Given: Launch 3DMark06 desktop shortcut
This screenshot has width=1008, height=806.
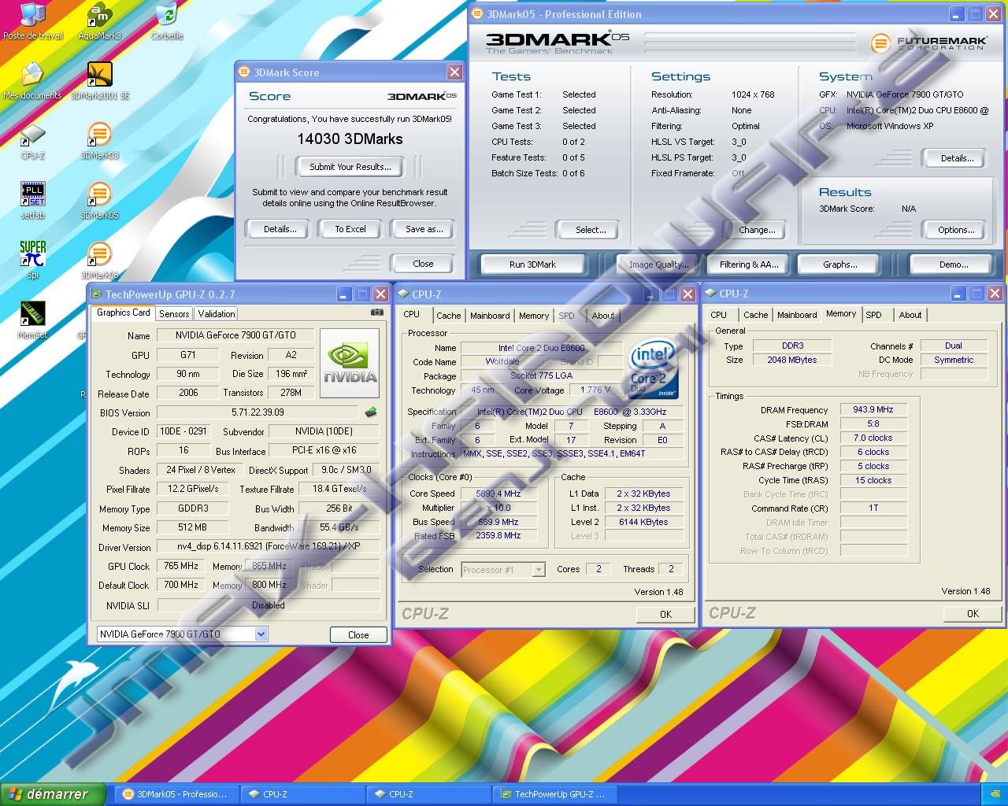Looking at the screenshot, I should (99, 261).
